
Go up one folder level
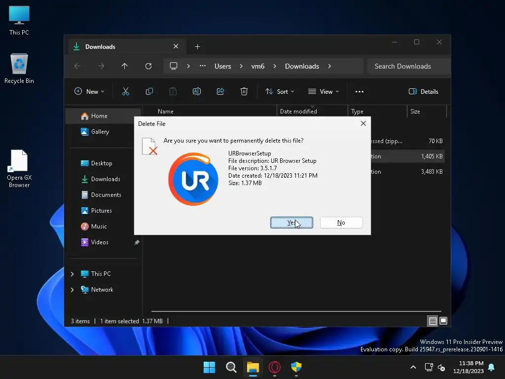tap(125, 66)
